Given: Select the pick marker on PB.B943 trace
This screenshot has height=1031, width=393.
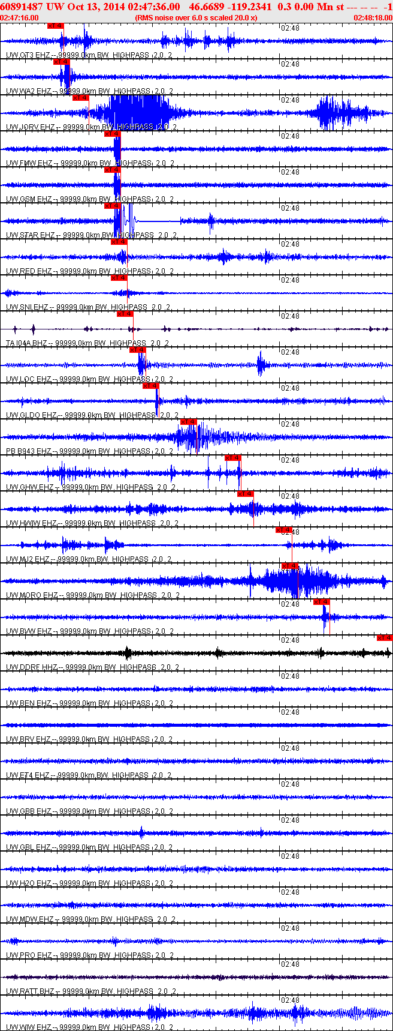Looking at the screenshot, I should pyautogui.click(x=189, y=422).
